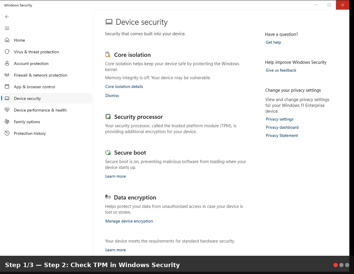Open Core isolation details link

[124, 87]
